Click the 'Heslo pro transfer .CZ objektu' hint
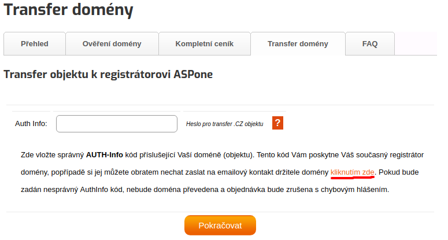Screen dimensions: 448x240 coord(224,124)
